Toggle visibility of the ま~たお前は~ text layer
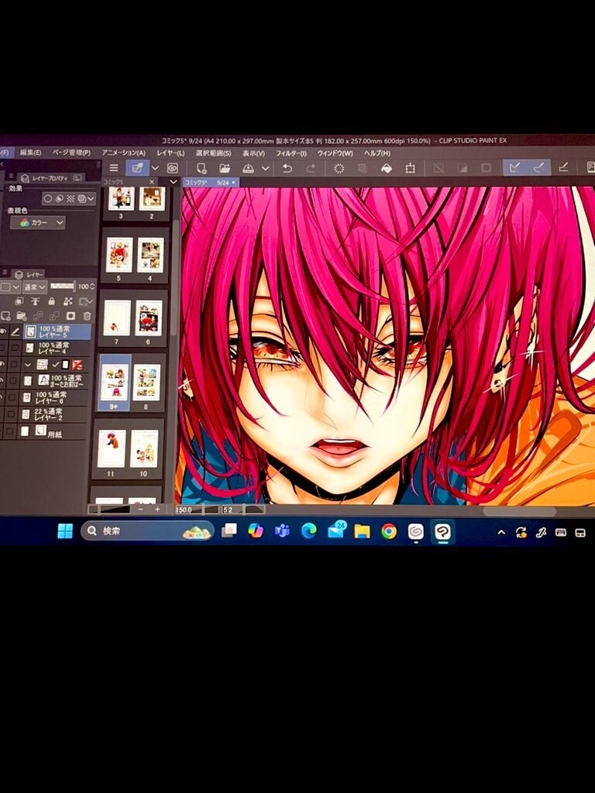Viewport: 595px width, 793px height. (3, 381)
